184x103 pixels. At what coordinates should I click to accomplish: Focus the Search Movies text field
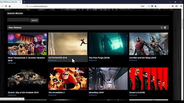[x=18, y=20]
